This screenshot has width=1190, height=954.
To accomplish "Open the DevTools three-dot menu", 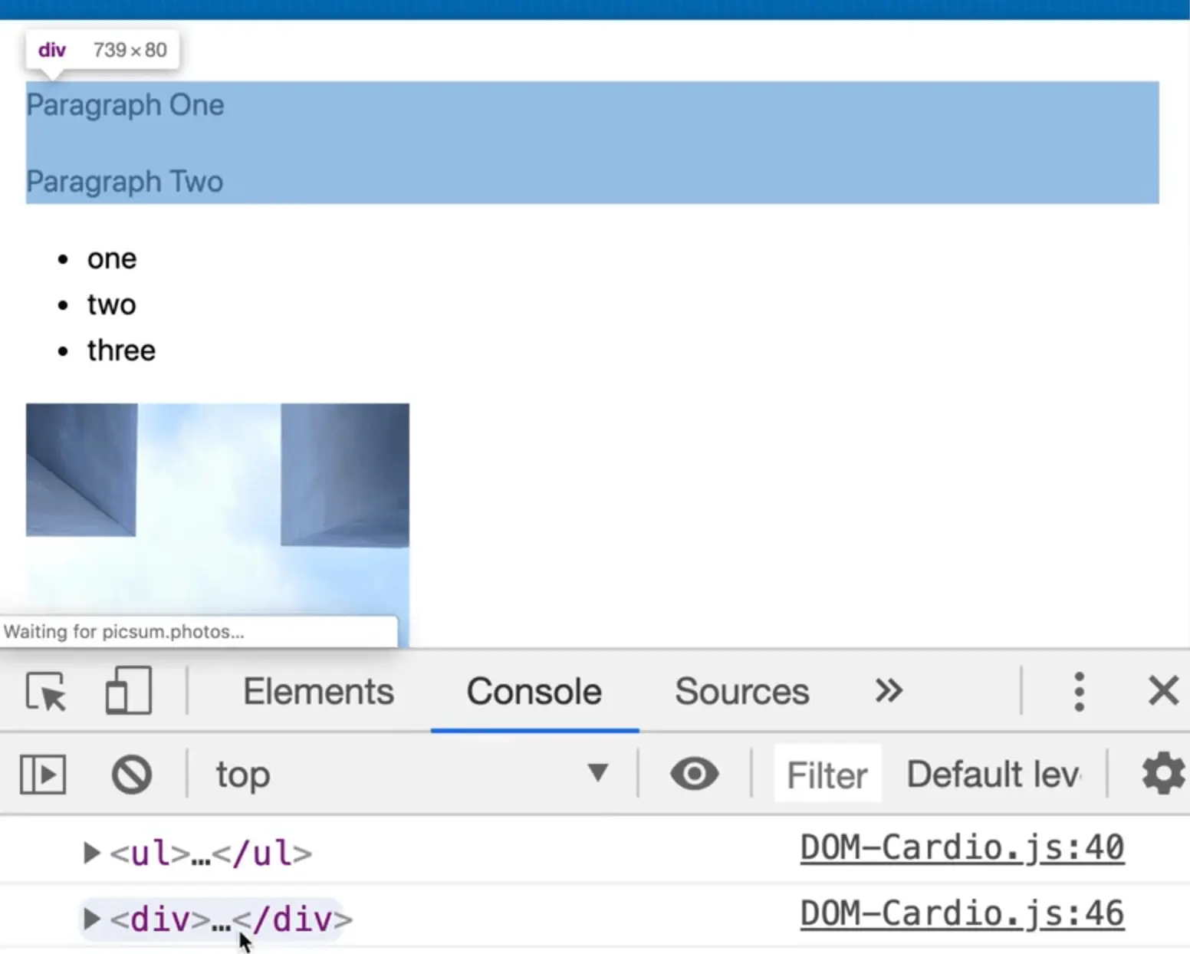I will click(1079, 692).
